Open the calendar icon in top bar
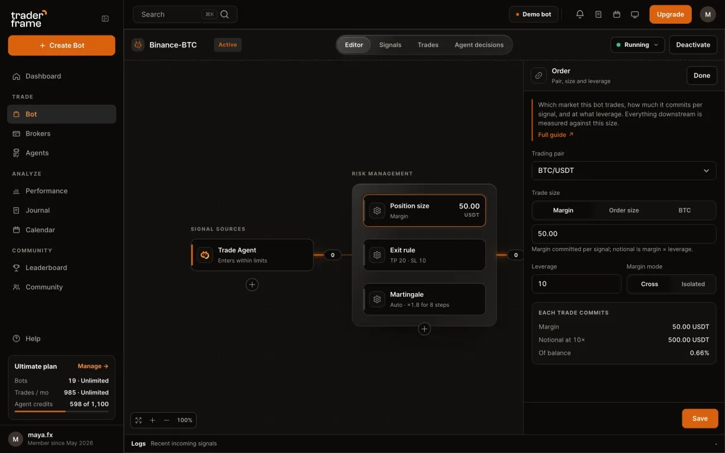 [617, 14]
